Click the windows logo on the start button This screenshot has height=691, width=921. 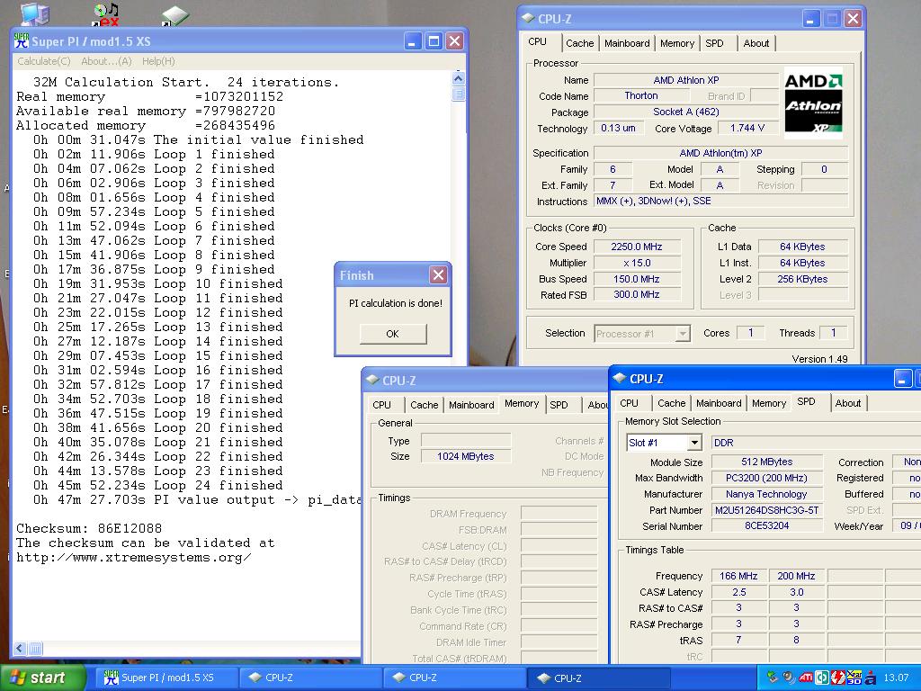coord(18,678)
